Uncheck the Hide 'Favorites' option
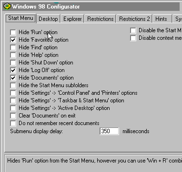This screenshot has height=172, width=182. click(13, 40)
